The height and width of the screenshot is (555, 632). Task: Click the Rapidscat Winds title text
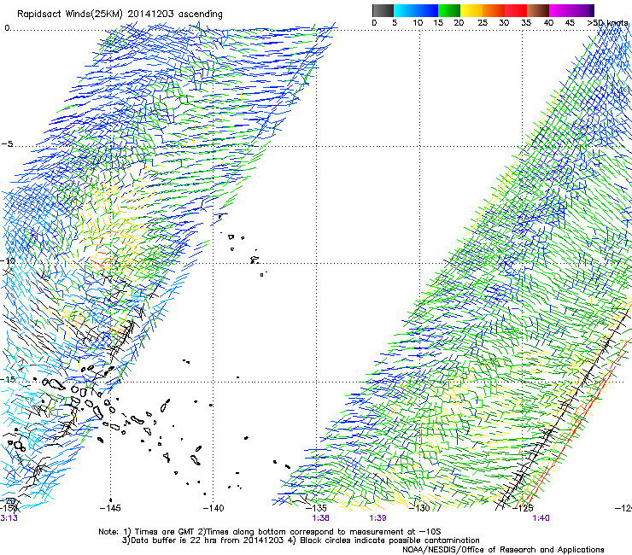pos(120,14)
